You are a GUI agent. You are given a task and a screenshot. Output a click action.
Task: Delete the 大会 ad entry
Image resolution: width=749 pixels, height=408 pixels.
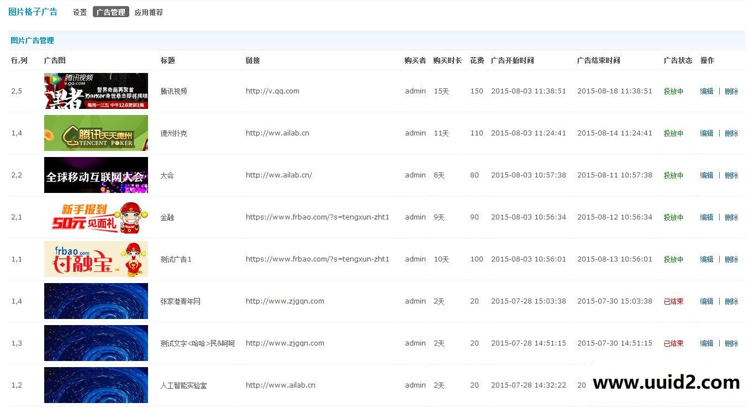(731, 175)
